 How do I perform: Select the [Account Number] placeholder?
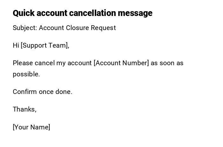click(121, 63)
